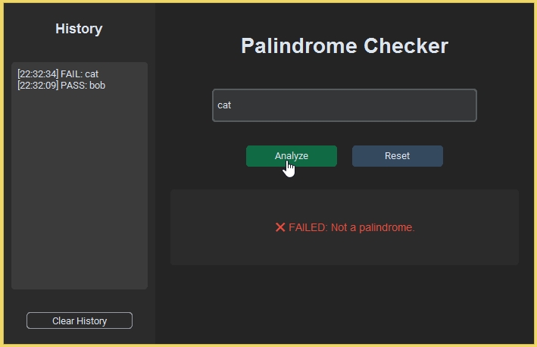Viewport: 537px width, 347px height.
Task: Click the right end of the input field
Action: [462, 105]
